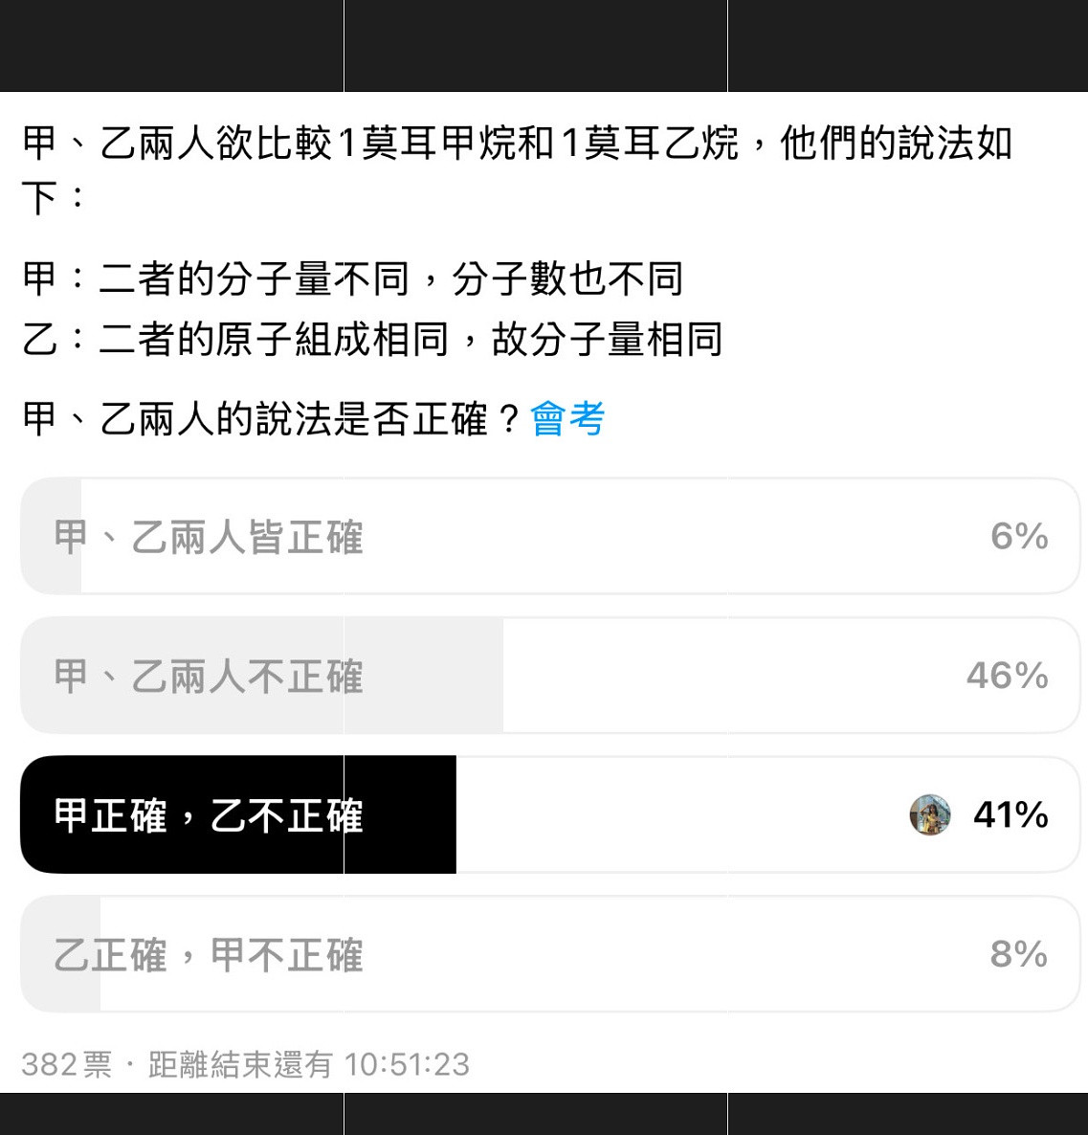
Task: Click the gray filled bar of the 46% option
Action: pos(261,676)
